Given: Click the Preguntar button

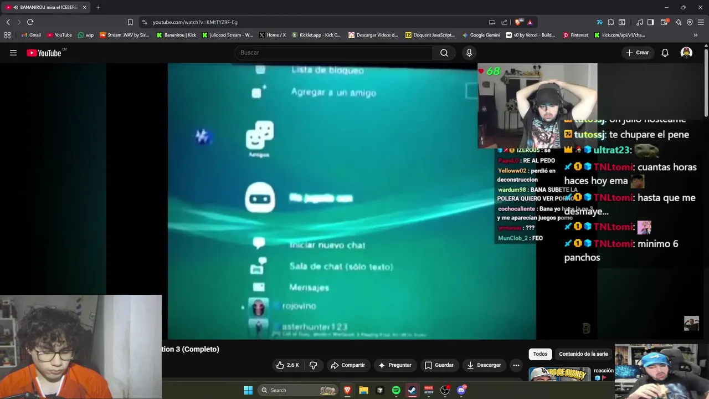Looking at the screenshot, I should 394,365.
